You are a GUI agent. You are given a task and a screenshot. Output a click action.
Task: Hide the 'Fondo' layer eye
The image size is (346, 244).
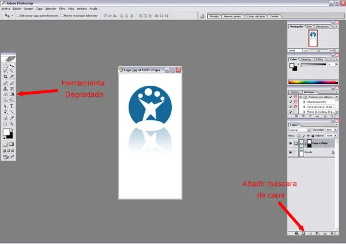291,152
